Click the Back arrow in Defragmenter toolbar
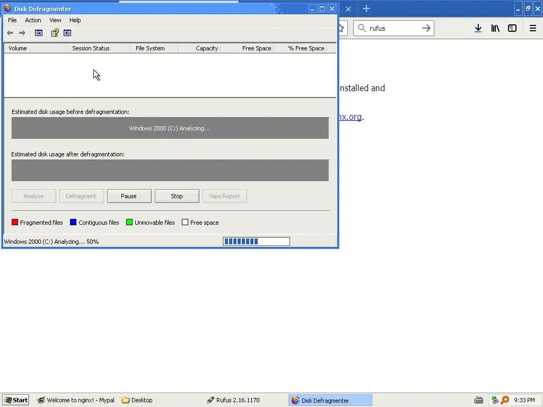Image resolution: width=543 pixels, height=407 pixels. pos(10,33)
